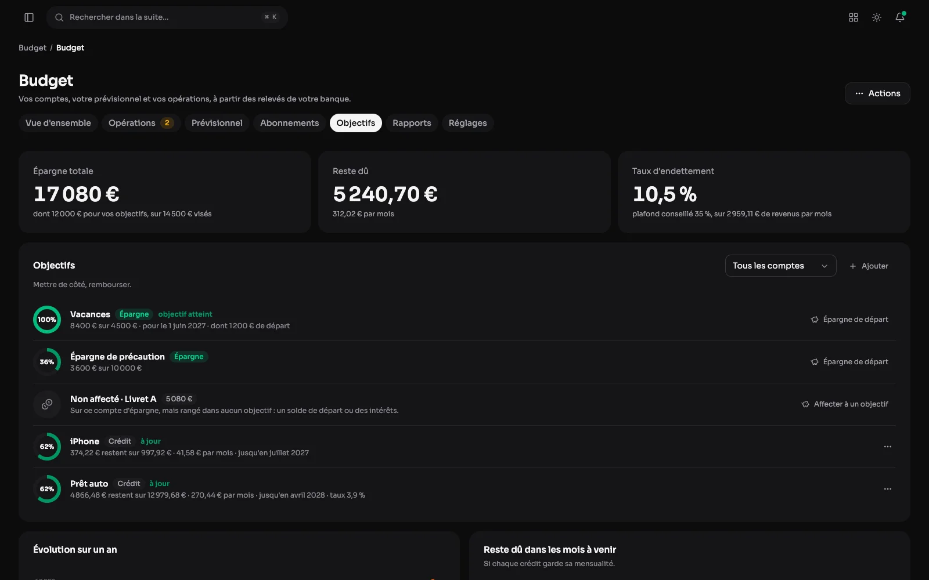Click the Évolution sur un an heading

75,550
